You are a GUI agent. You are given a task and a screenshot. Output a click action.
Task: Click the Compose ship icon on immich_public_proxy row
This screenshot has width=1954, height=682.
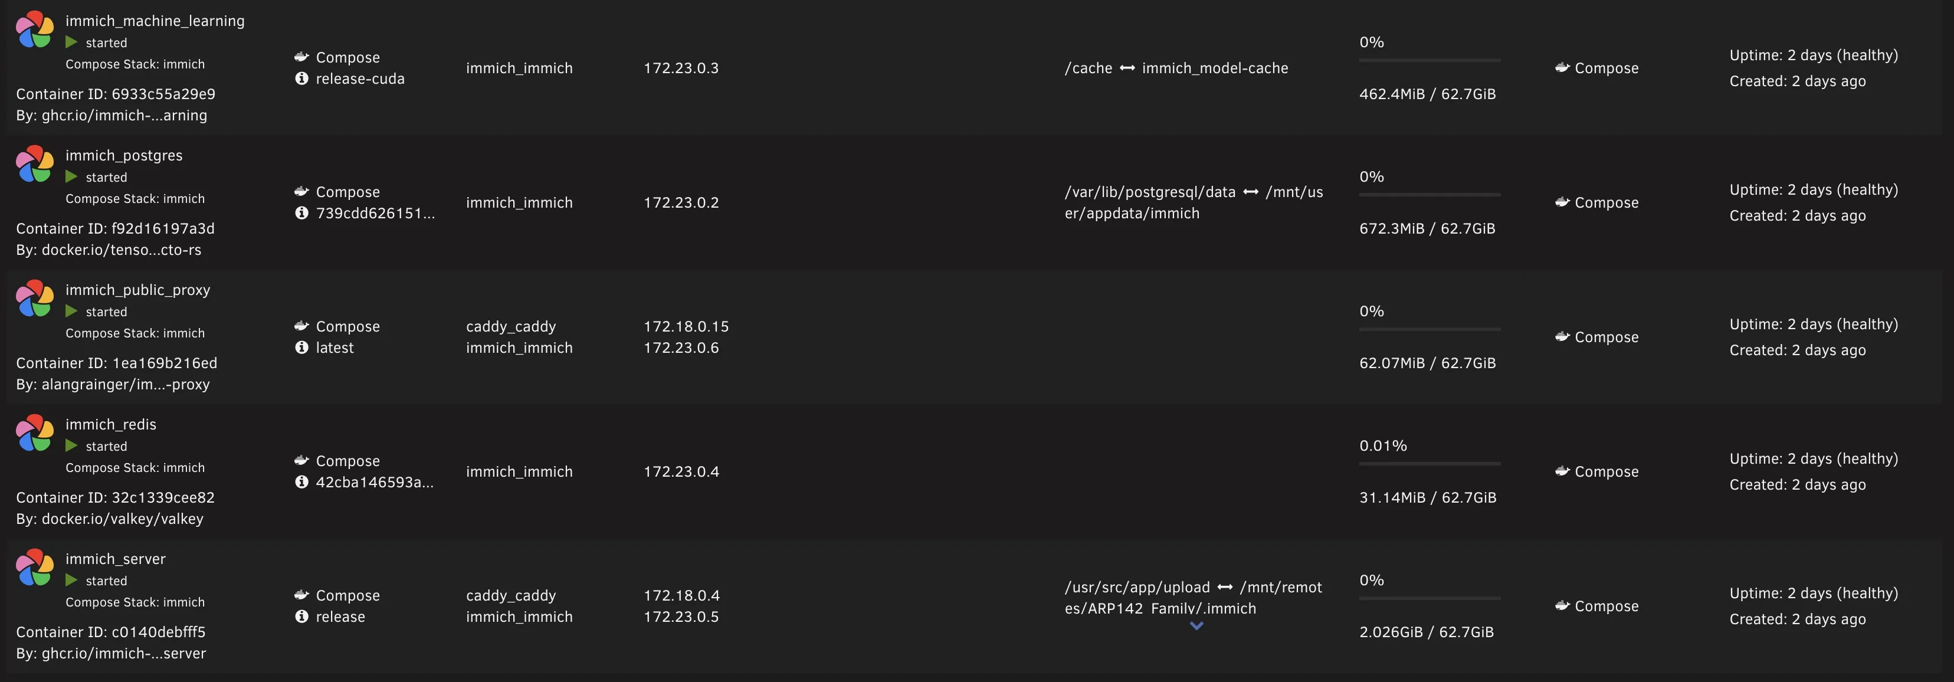302,326
